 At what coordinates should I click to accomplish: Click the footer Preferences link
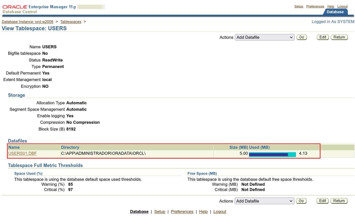click(x=182, y=211)
